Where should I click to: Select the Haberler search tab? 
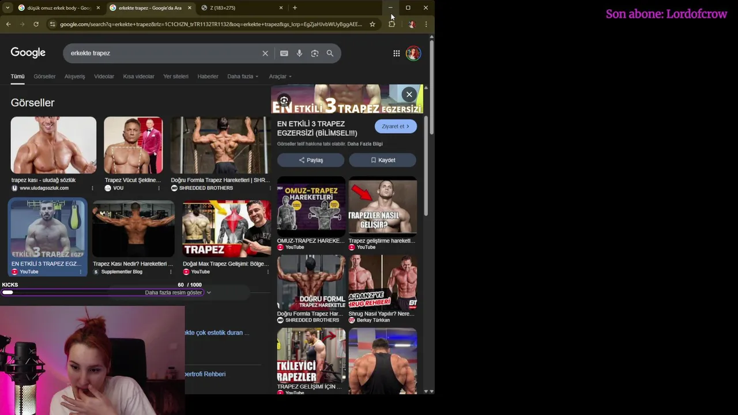pyautogui.click(x=208, y=76)
